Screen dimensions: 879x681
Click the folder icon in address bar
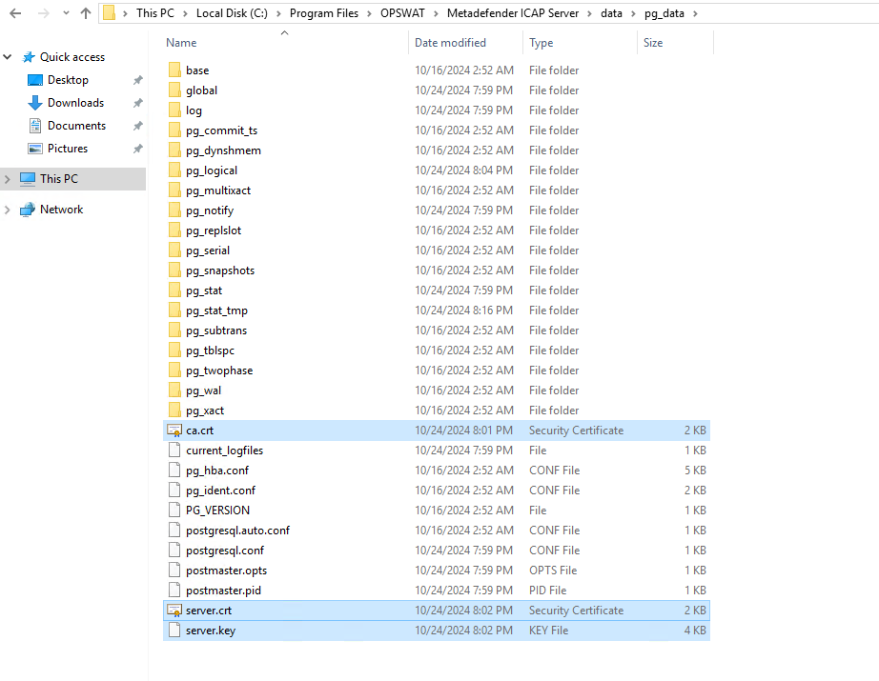[110, 13]
